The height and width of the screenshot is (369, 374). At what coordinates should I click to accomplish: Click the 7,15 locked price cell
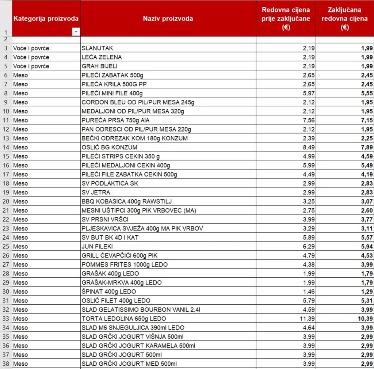click(345, 120)
